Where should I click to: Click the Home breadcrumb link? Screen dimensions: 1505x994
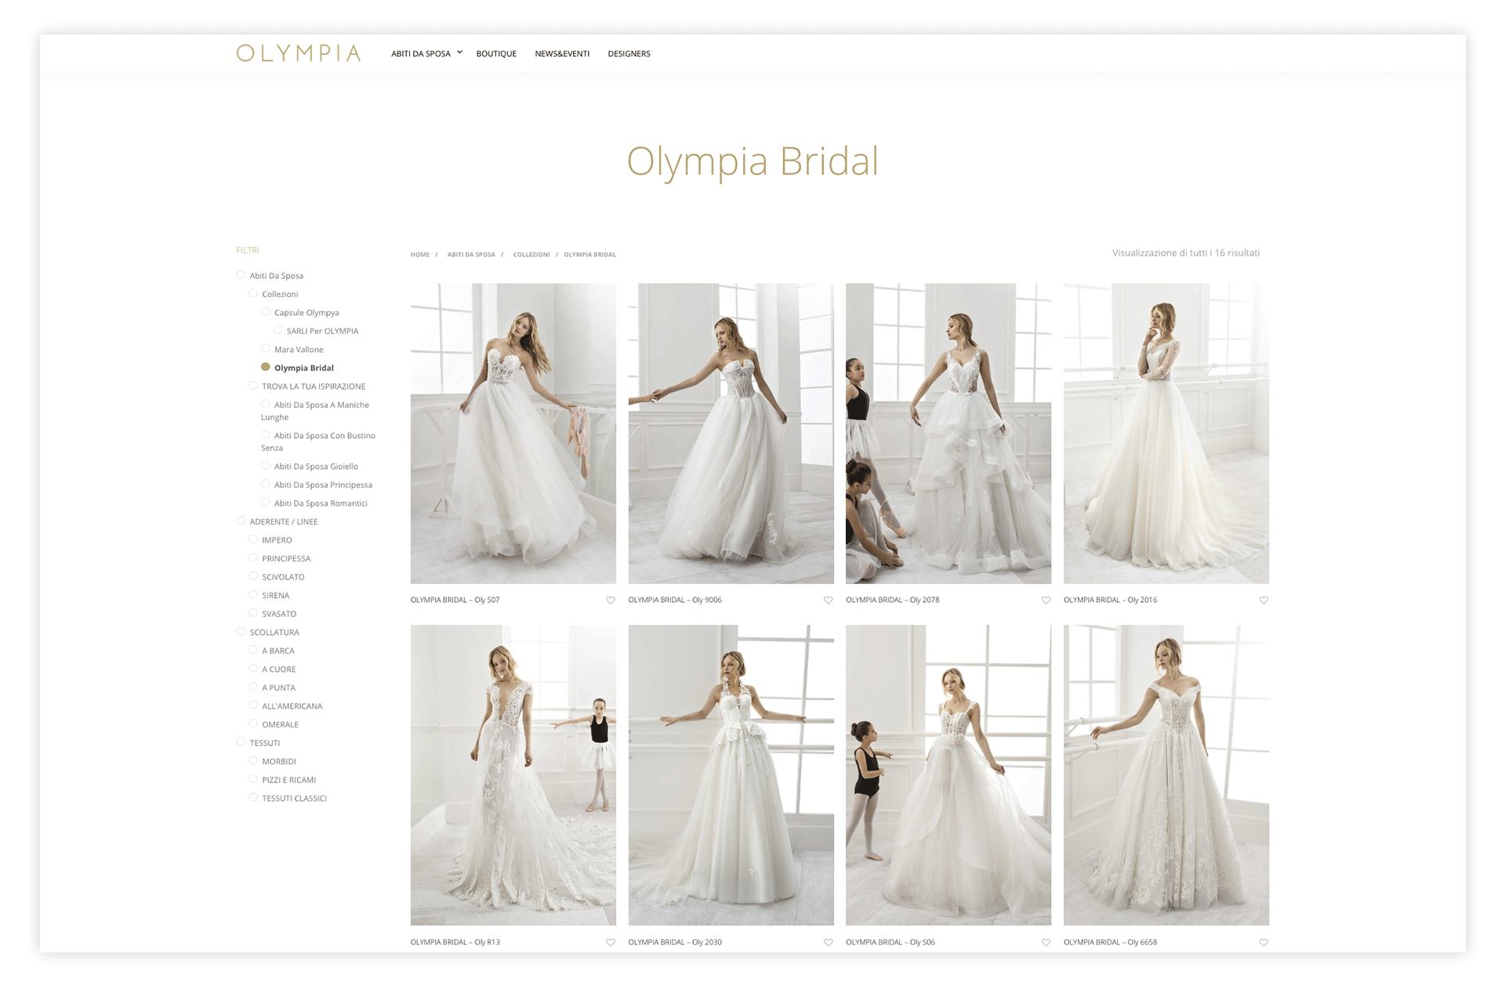point(419,255)
